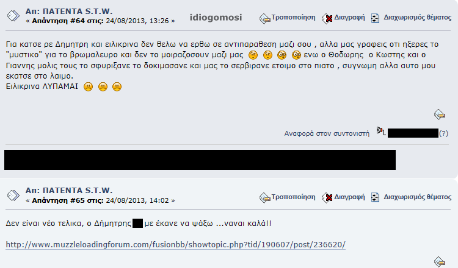The height and width of the screenshot is (268, 458).
Task: Click the split topic icon on reply #65
Action: pos(376,197)
